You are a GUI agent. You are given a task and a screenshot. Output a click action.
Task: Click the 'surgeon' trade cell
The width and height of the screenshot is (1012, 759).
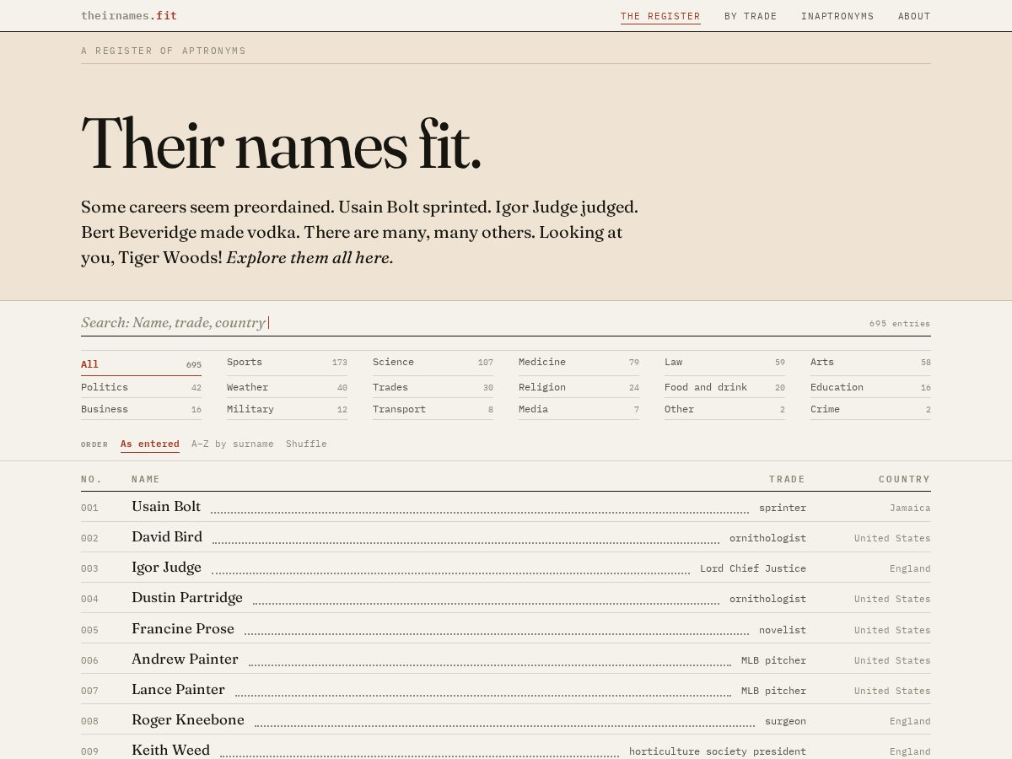click(785, 721)
